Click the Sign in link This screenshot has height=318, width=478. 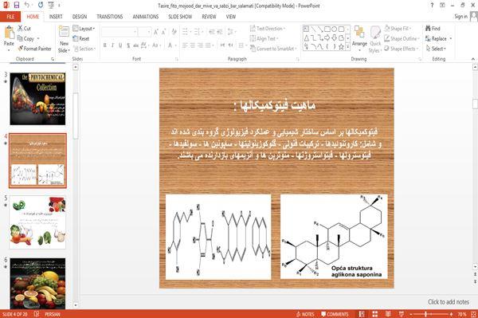460,17
